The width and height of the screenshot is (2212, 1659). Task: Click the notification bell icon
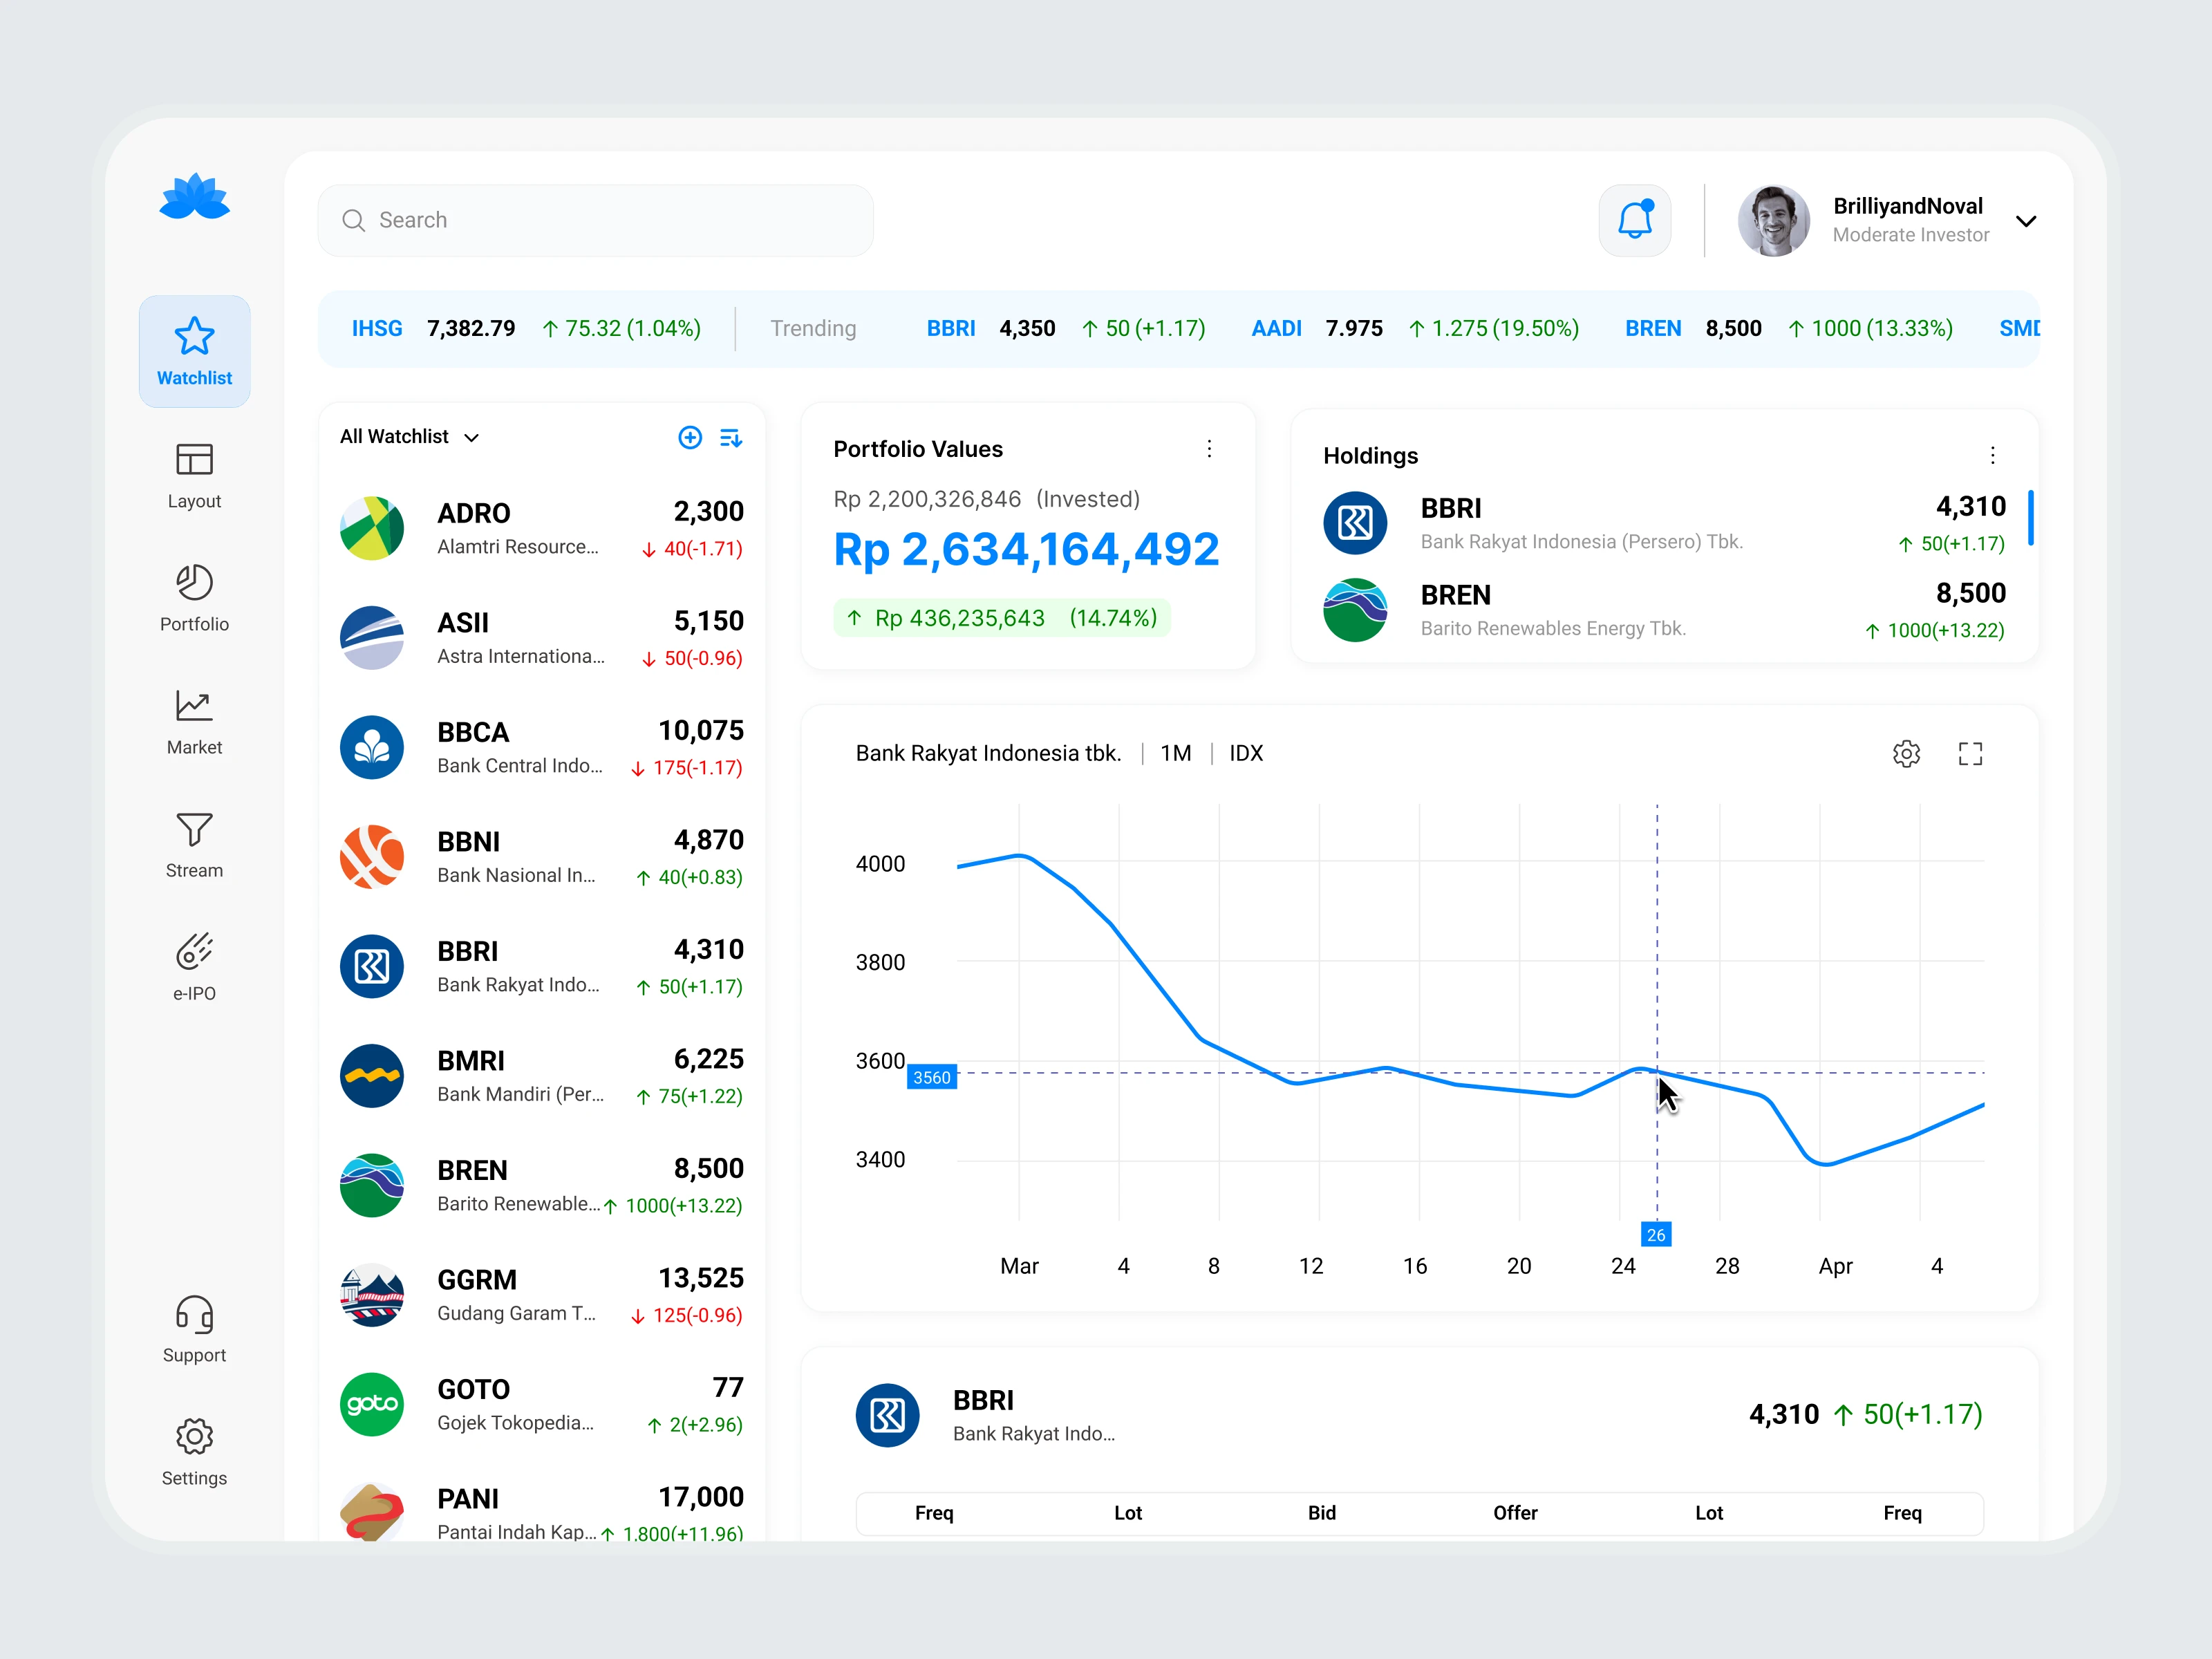coord(1634,220)
